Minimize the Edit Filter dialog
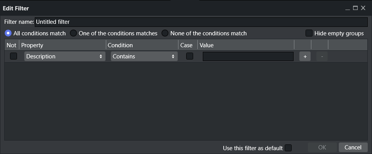Image resolution: width=372 pixels, height=154 pixels. coord(348,8)
